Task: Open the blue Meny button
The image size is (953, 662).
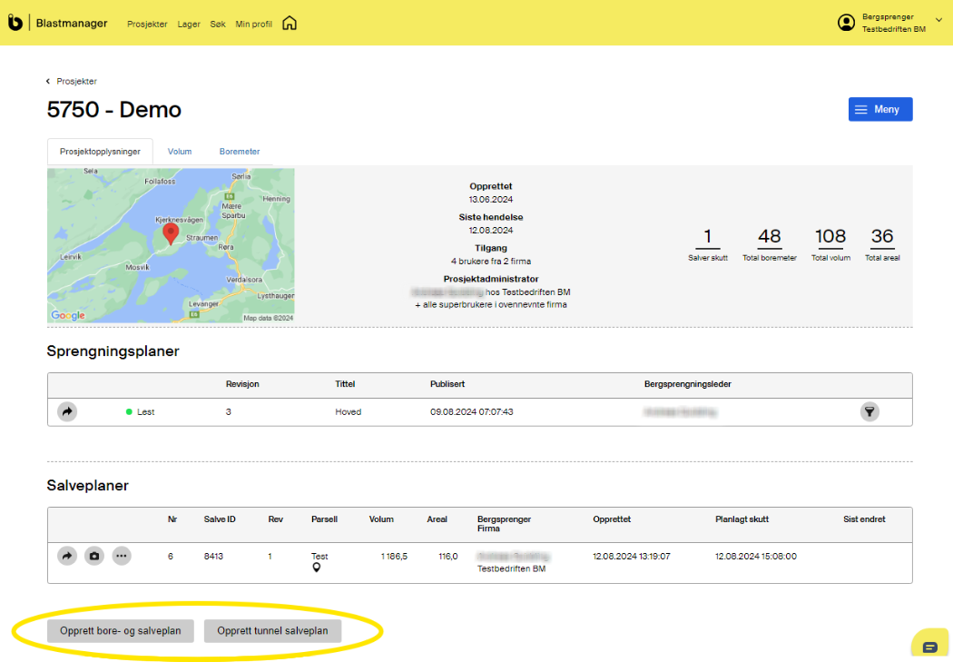Action: (879, 109)
